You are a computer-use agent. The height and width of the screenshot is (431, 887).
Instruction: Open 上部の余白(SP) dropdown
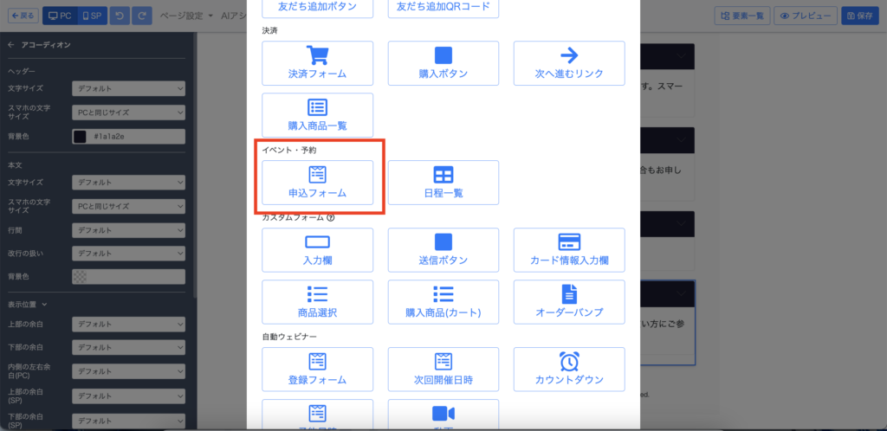128,396
